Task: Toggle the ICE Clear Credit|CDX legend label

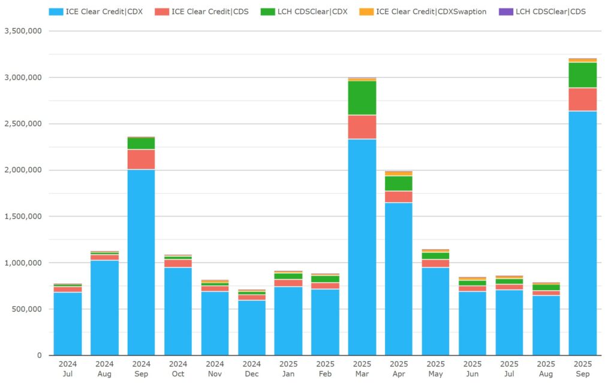Action: [x=104, y=11]
